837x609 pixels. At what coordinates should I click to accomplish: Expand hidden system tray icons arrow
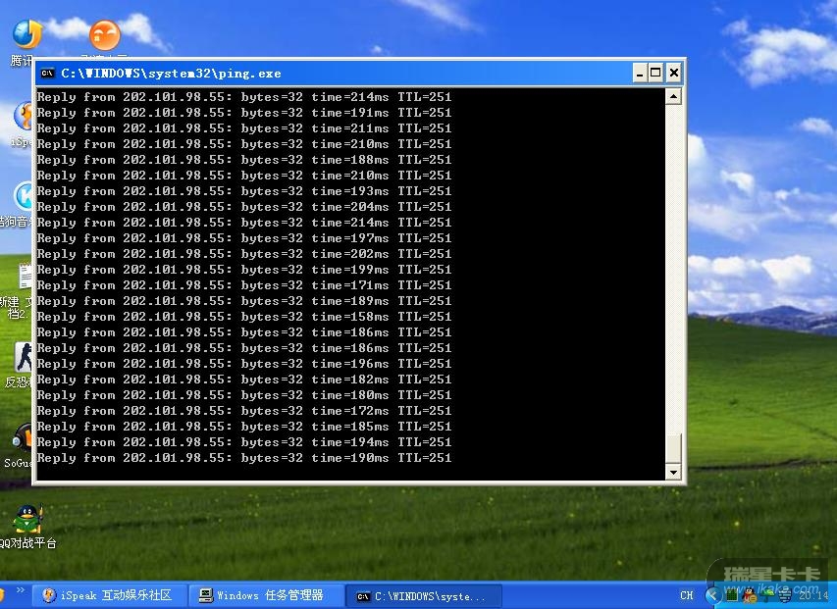(712, 595)
